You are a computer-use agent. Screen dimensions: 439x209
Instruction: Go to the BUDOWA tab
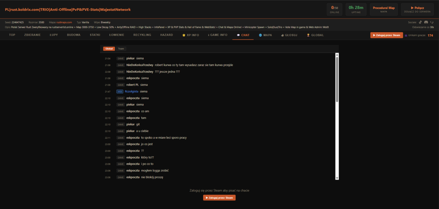[x=74, y=35]
